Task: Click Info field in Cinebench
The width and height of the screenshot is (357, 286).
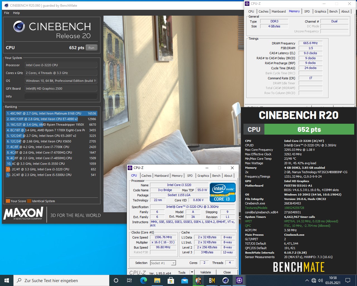Action: coord(61,96)
